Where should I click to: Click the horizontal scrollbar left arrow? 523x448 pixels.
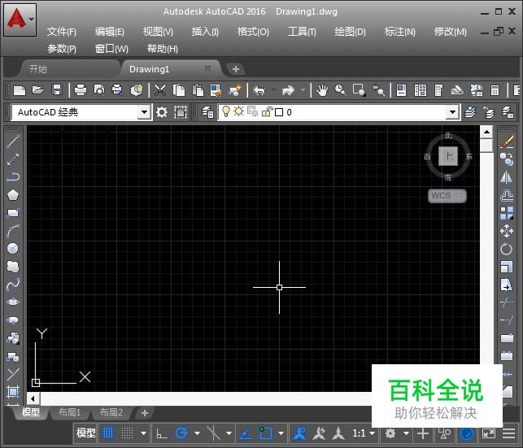pyautogui.click(x=33, y=398)
